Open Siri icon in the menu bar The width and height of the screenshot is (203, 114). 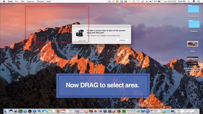[x=194, y=1]
